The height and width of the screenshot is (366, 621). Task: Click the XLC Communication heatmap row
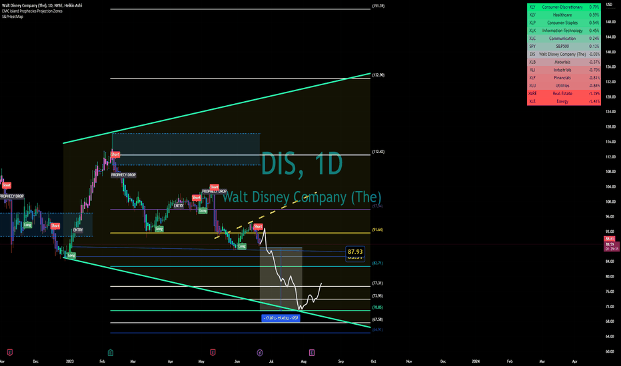coord(564,39)
